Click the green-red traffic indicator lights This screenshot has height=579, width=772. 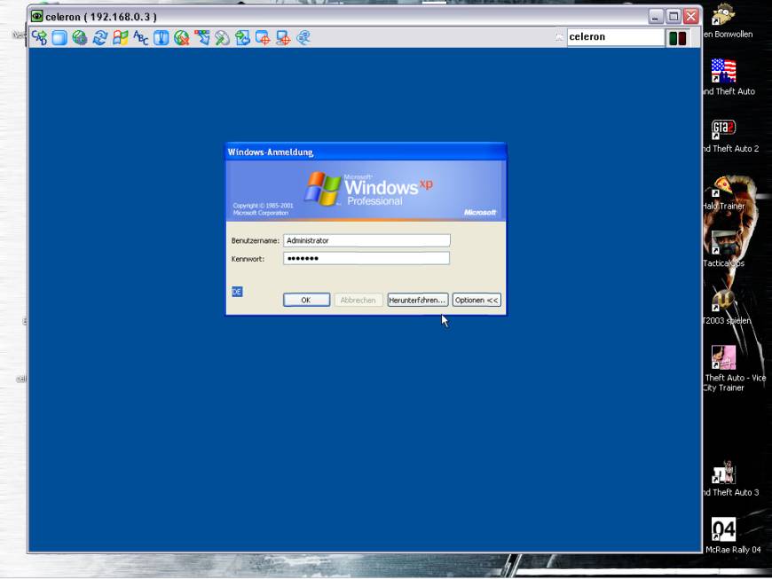coord(678,38)
